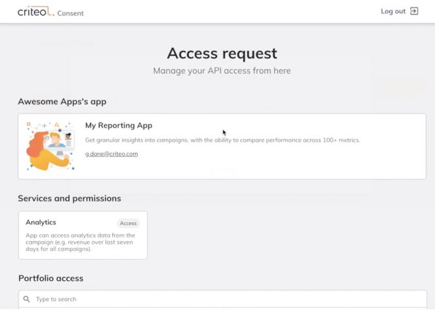Screen dimensions: 435x310
Task: Click the Consent label beside the logo
Action: point(70,13)
